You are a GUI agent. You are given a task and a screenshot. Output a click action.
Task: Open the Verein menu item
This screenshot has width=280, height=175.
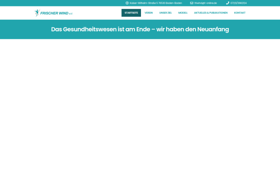(x=148, y=13)
